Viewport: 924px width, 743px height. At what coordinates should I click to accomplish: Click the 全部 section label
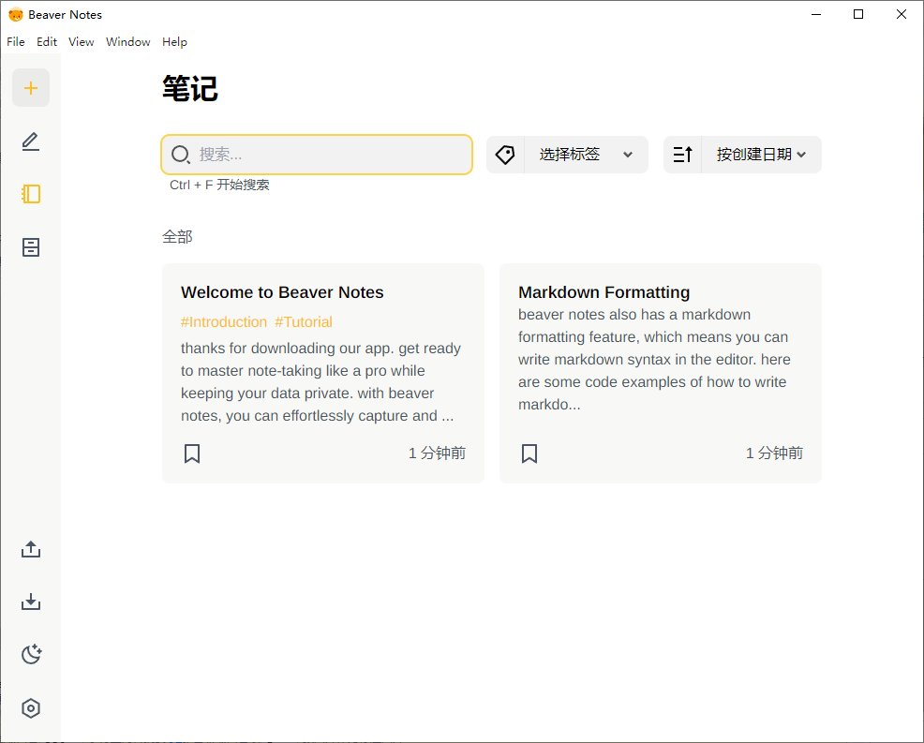(177, 237)
